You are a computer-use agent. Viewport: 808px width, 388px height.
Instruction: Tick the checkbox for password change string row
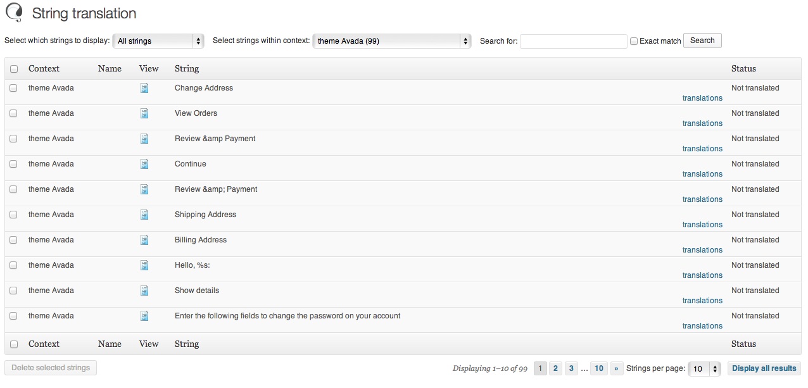[14, 316]
